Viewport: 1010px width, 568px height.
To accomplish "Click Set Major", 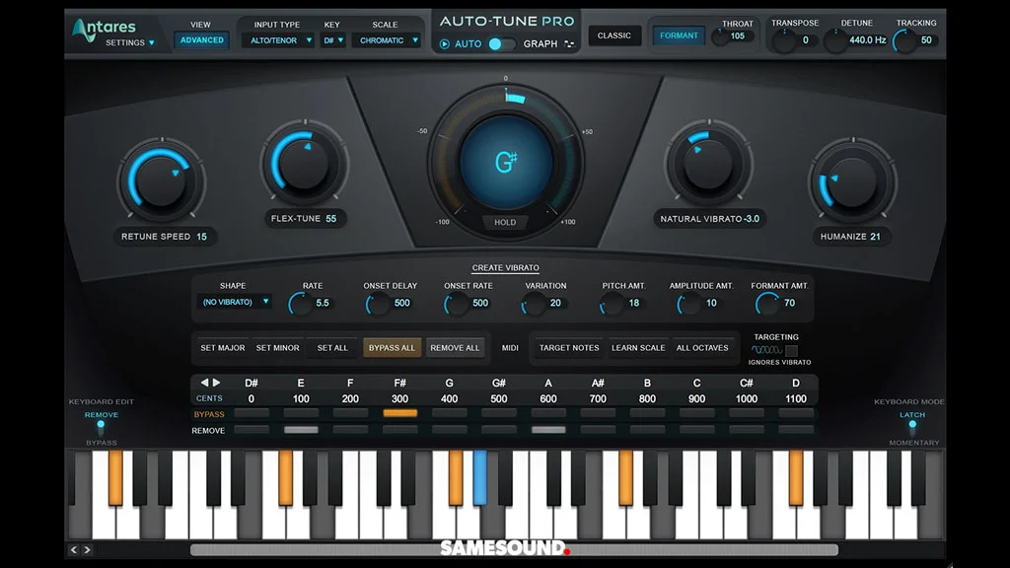I will 222,348.
